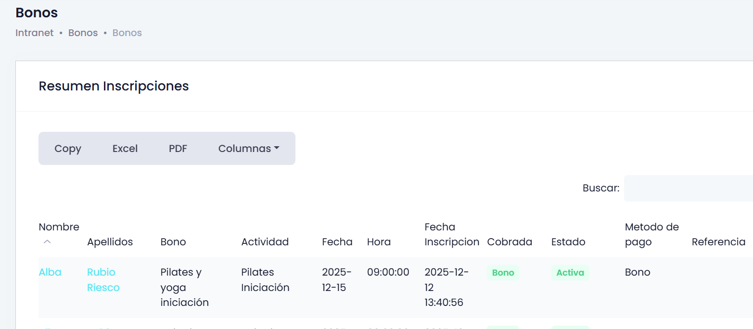
Task: Sort by Actividad column header
Action: pyautogui.click(x=265, y=242)
